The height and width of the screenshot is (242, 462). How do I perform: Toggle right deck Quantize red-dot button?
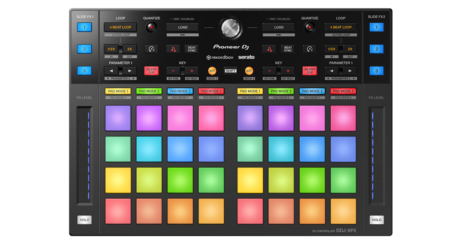(x=310, y=27)
